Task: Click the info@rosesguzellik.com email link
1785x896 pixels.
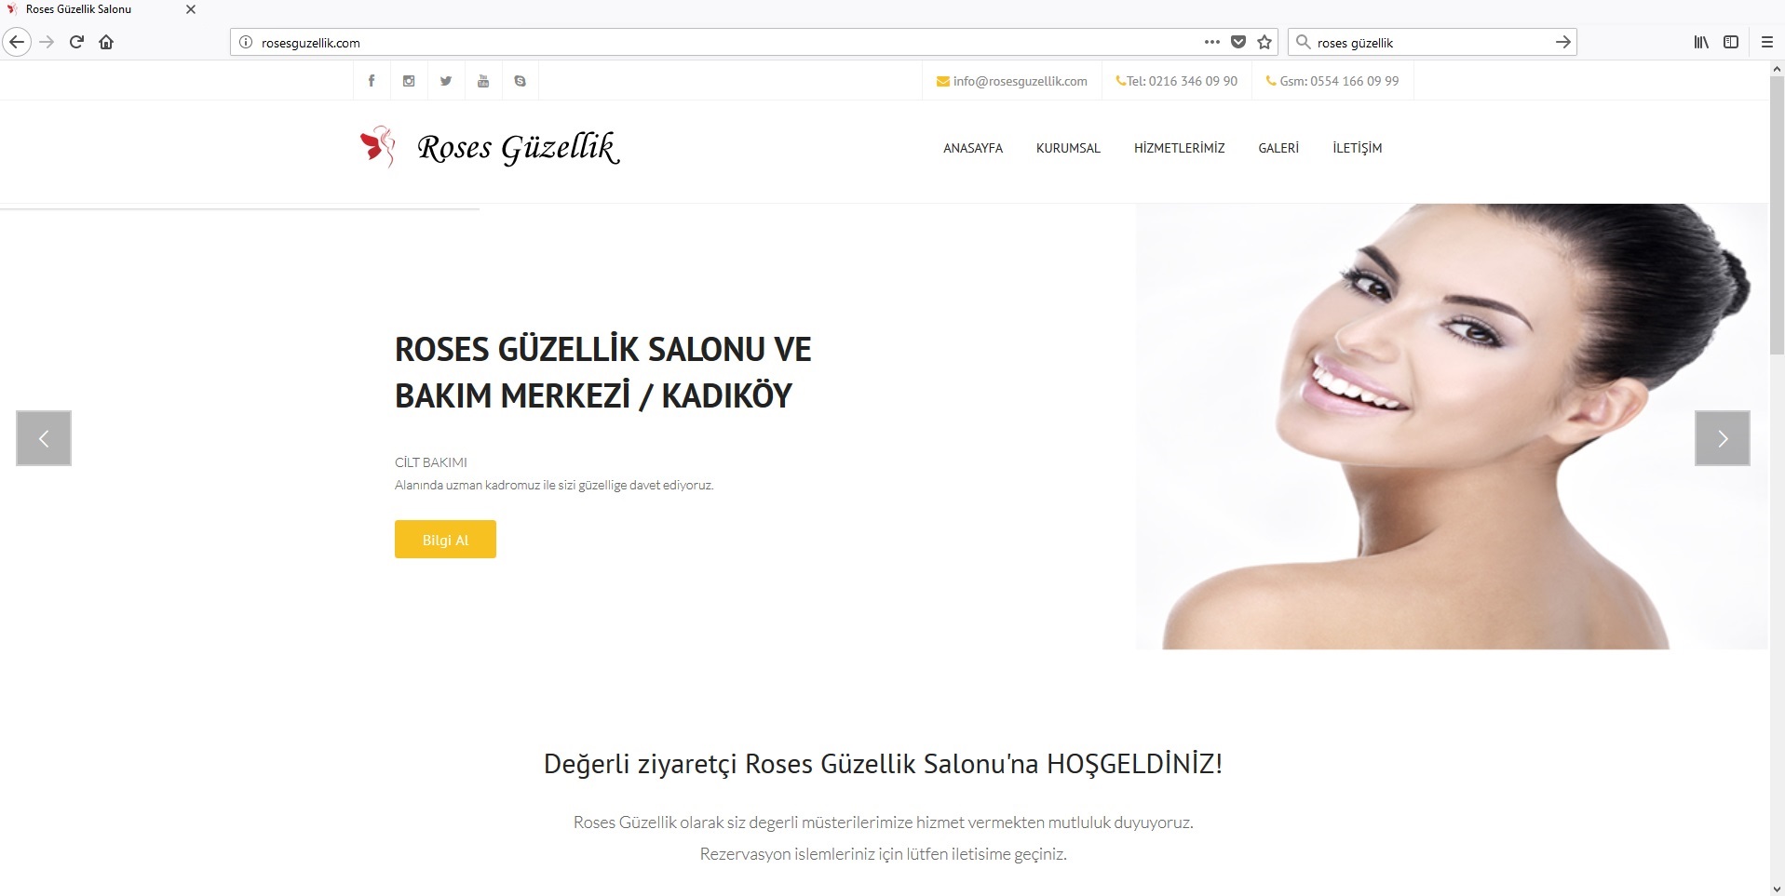Action: coord(1011,81)
